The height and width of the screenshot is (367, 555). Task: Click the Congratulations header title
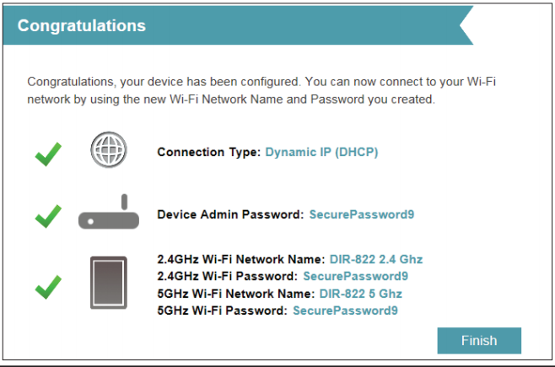coord(82,25)
